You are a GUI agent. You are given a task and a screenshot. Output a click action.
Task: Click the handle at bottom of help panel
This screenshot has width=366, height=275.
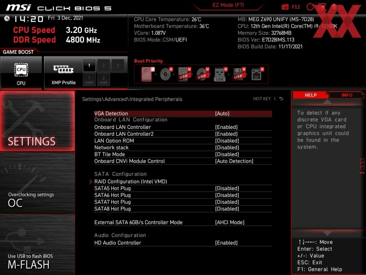[x=327, y=233]
